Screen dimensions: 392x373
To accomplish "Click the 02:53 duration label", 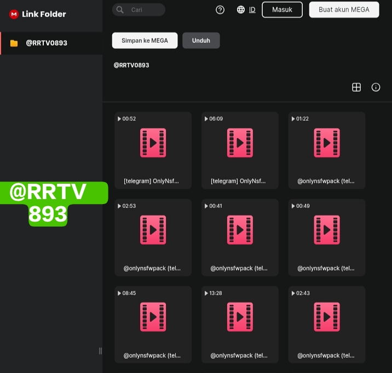I will [x=129, y=206].
